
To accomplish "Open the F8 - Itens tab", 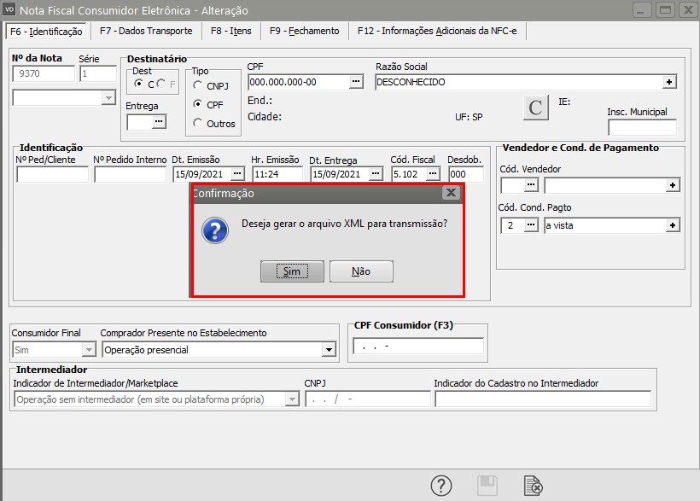I will 231,31.
